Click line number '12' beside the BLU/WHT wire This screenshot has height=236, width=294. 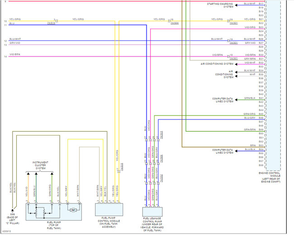pos(5,41)
